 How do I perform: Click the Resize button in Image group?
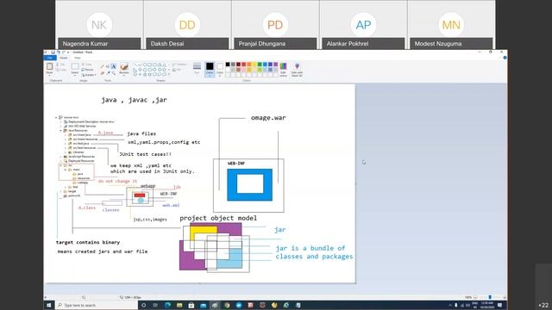click(x=88, y=70)
